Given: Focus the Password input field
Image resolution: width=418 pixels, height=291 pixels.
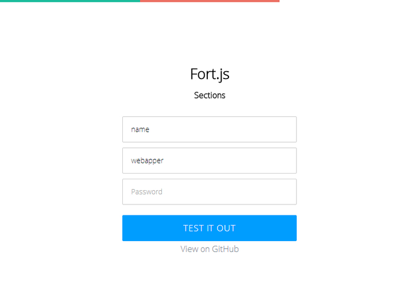Looking at the screenshot, I should [209, 192].
